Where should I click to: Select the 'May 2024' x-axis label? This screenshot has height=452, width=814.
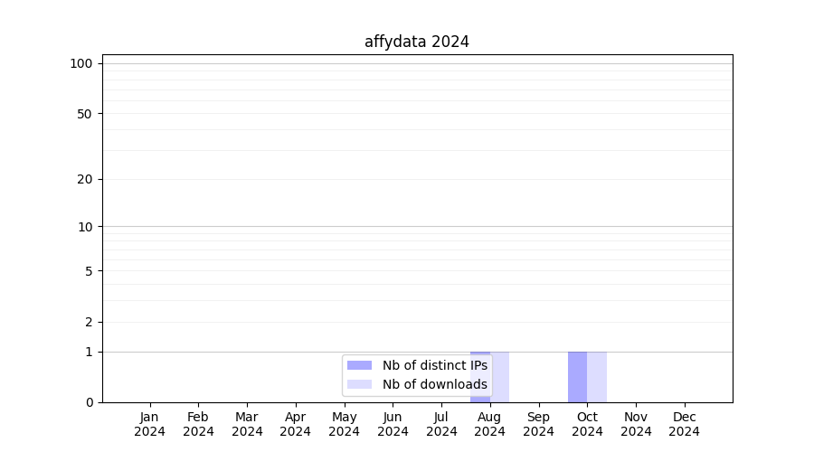345,424
